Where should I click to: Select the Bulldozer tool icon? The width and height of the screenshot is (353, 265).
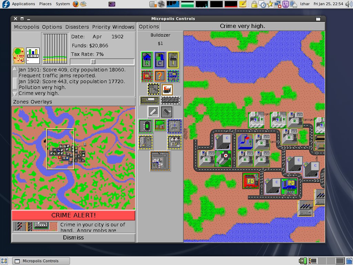pos(167,89)
